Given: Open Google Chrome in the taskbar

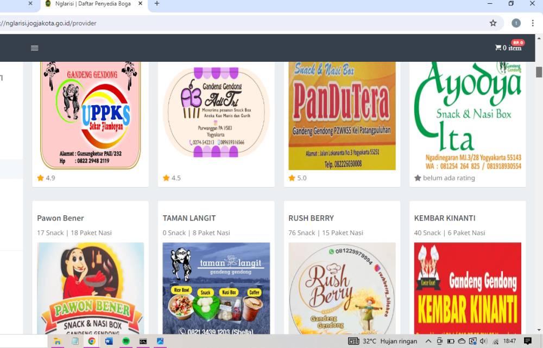Looking at the screenshot, I should 91,341.
